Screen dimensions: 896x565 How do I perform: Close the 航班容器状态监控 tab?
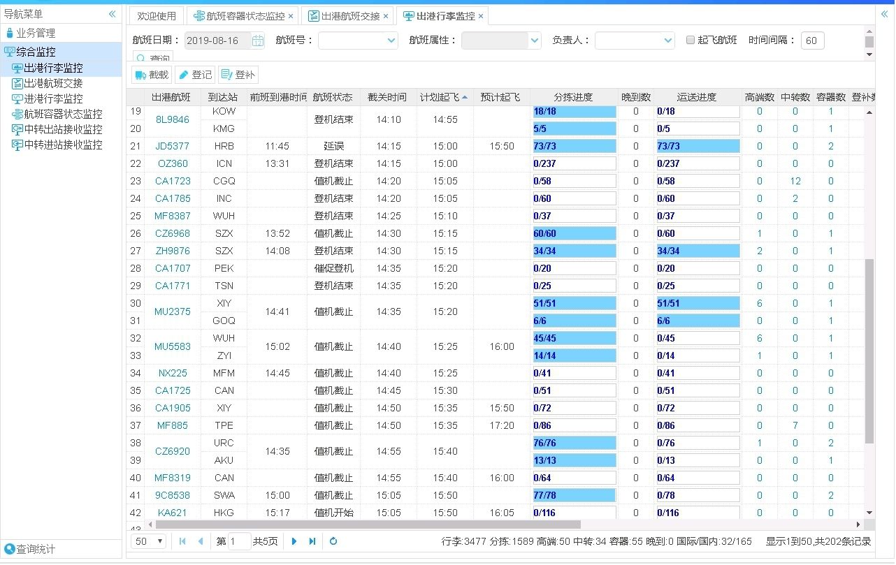point(291,16)
